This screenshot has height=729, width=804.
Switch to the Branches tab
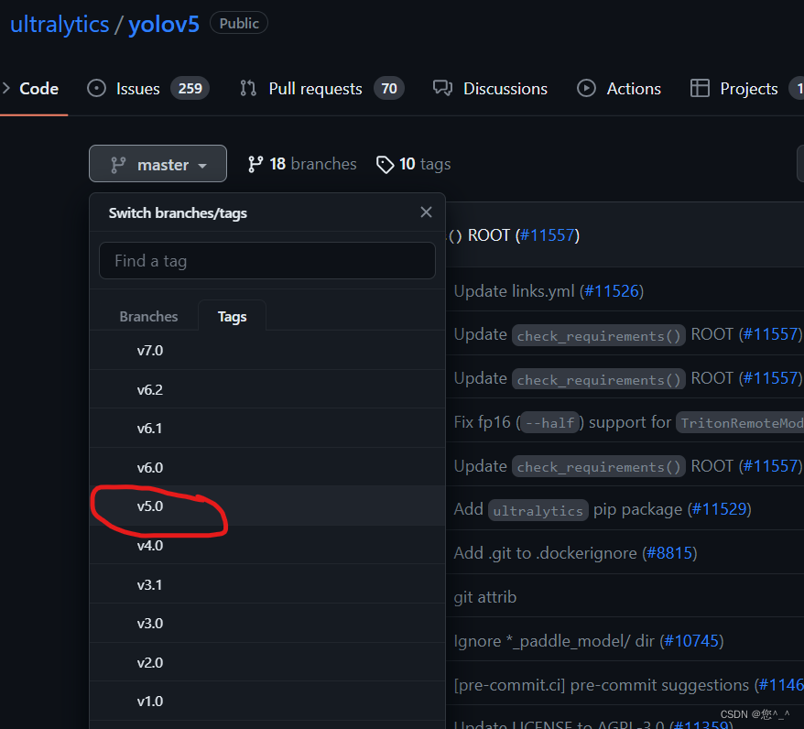(148, 316)
